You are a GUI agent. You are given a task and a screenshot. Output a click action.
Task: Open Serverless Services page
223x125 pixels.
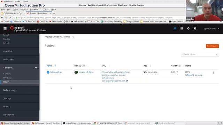tap(7, 74)
